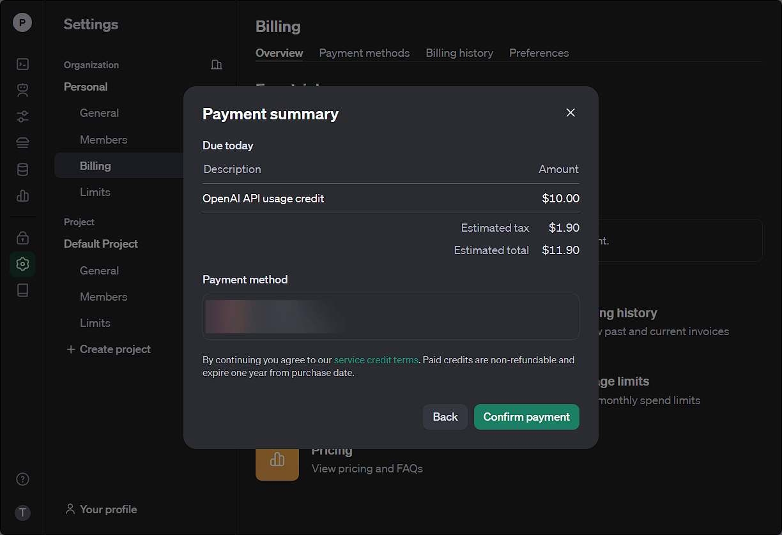Click the Settings gear icon

[22, 264]
